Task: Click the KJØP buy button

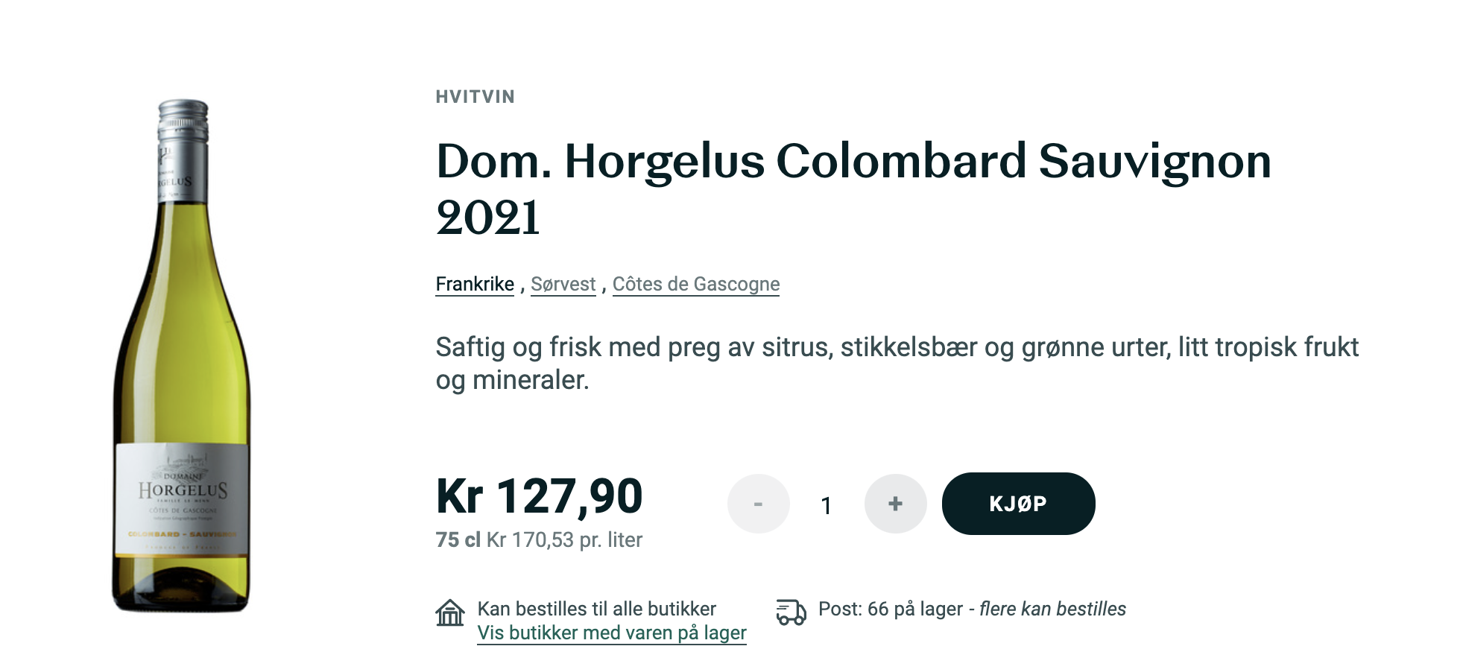Action: coord(1018,504)
